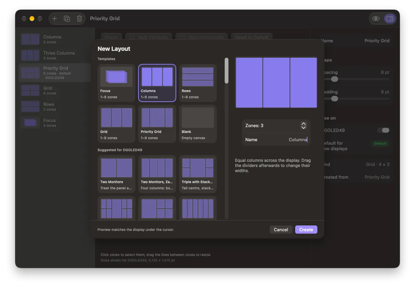This screenshot has height=290, width=415.
Task: Select Grid layout in the sidebar
Action: (x=55, y=90)
